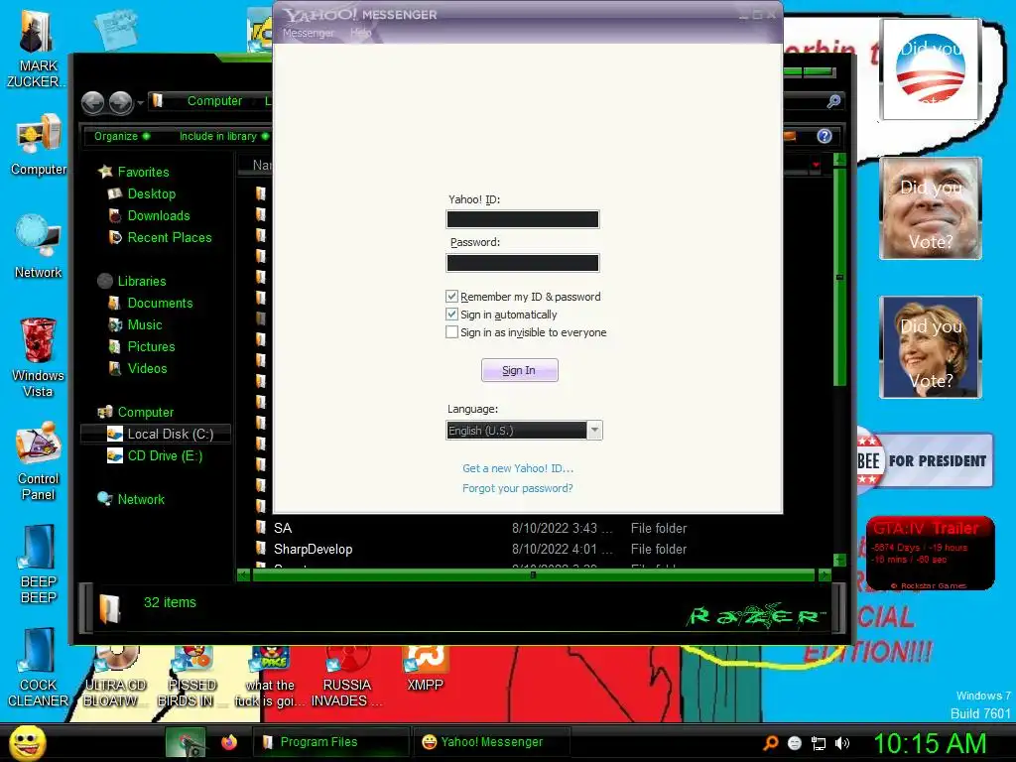The height and width of the screenshot is (762, 1016).
Task: Open Include in library dropdown
Action: tap(223, 136)
